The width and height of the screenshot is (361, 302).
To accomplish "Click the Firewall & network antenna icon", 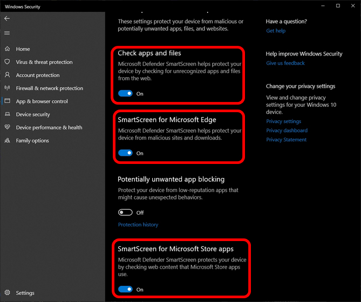I will click(8, 88).
